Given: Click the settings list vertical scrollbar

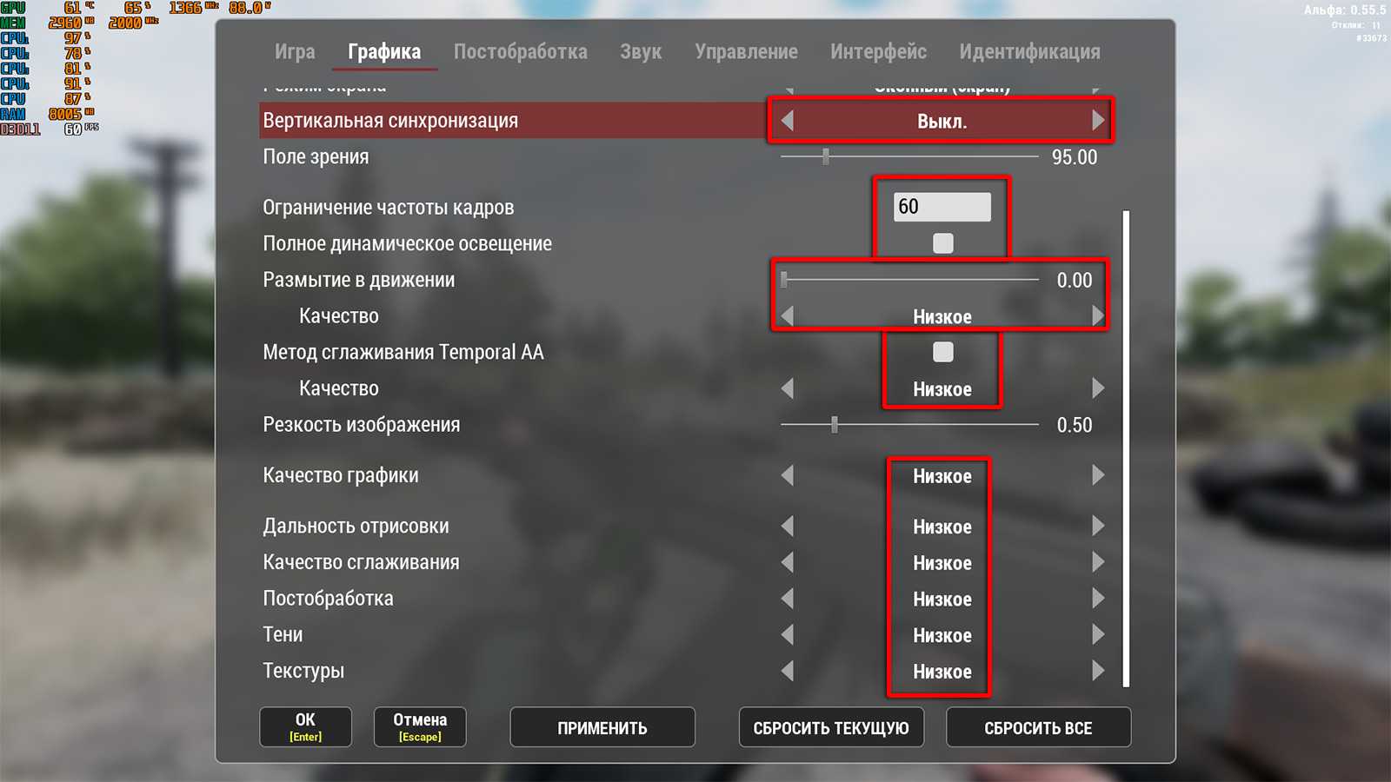Looking at the screenshot, I should pos(1127,448).
